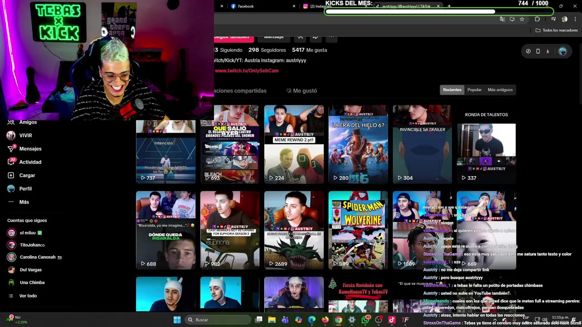This screenshot has width=582, height=327.
Task: Open TikTok app from the taskbar
Action: [x=391, y=320]
